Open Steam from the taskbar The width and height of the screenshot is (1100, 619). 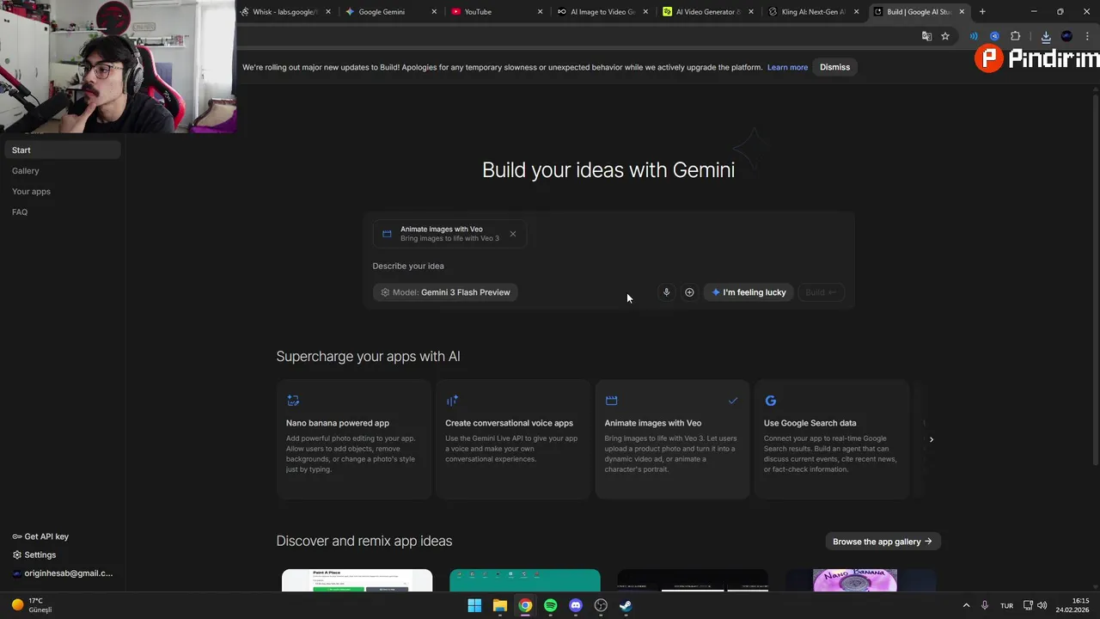point(626,605)
